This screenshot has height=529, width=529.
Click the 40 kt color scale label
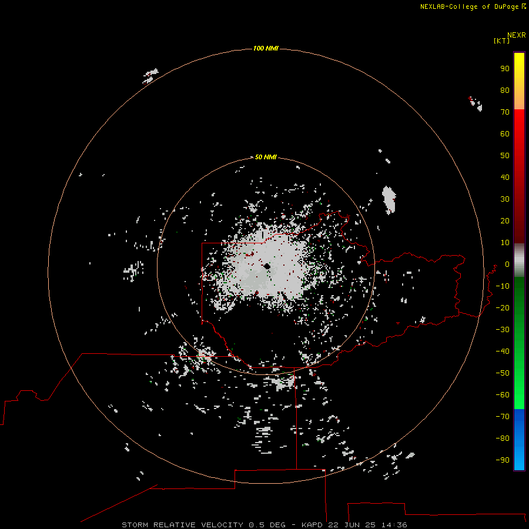505,177
